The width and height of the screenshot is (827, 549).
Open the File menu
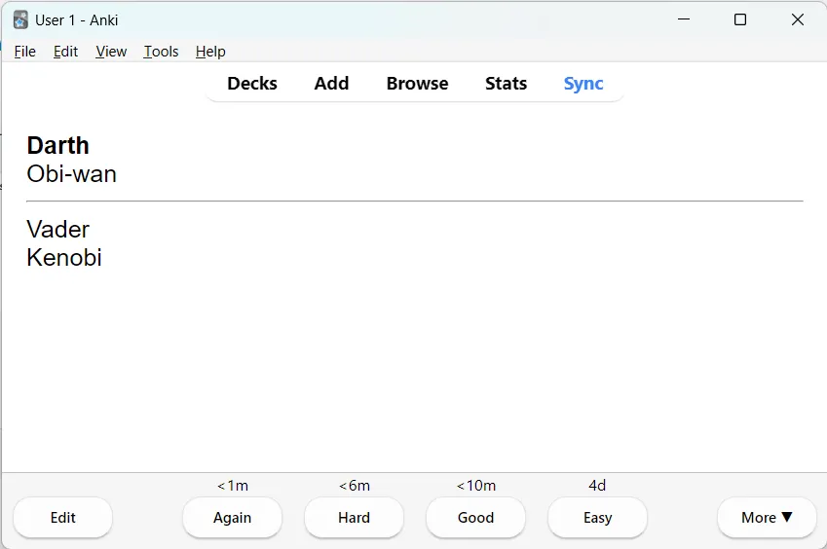[24, 52]
